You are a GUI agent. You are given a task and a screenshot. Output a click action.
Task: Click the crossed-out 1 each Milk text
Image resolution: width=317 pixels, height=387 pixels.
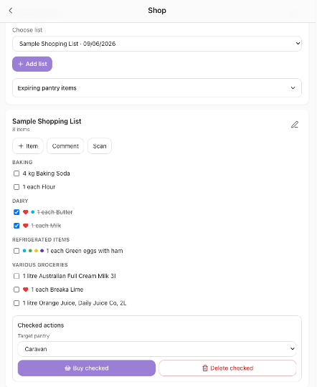click(x=46, y=226)
